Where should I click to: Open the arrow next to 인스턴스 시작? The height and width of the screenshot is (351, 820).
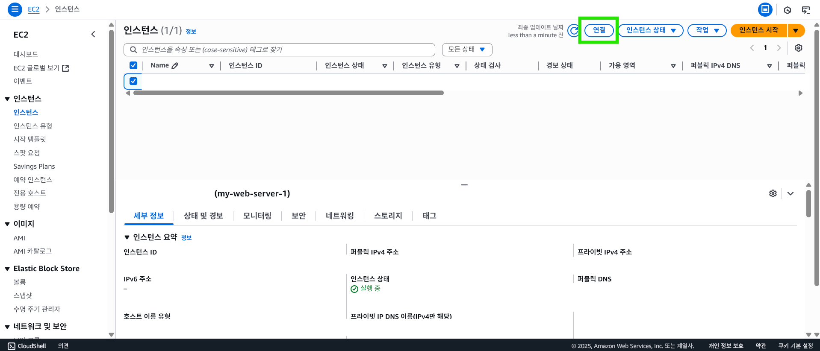(796, 30)
